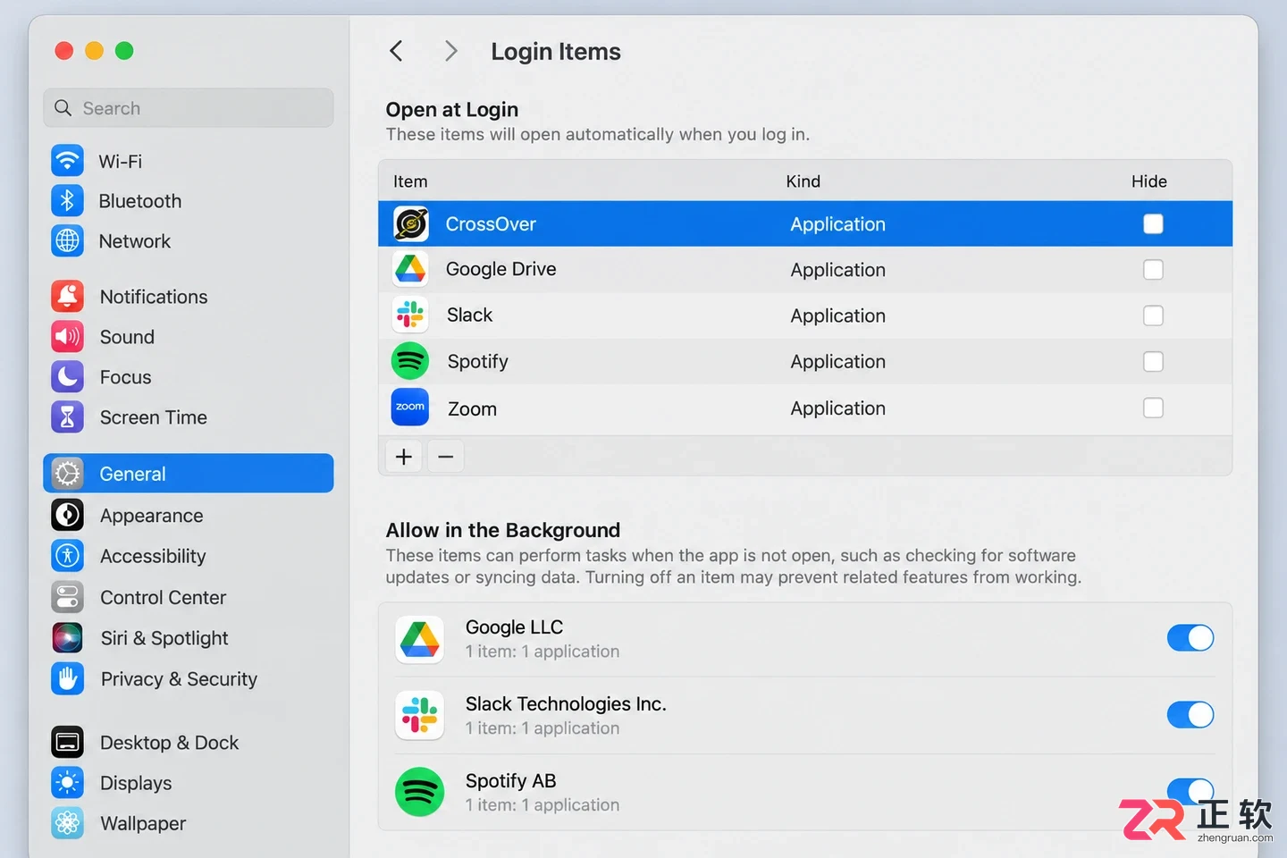Click the Desktop & Dock icon

[x=67, y=743]
